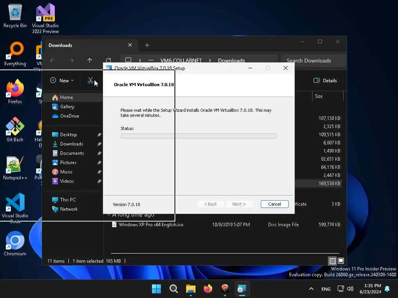The image size is (398, 298).
Task: Open taskbar Search
Action: [x=174, y=289]
